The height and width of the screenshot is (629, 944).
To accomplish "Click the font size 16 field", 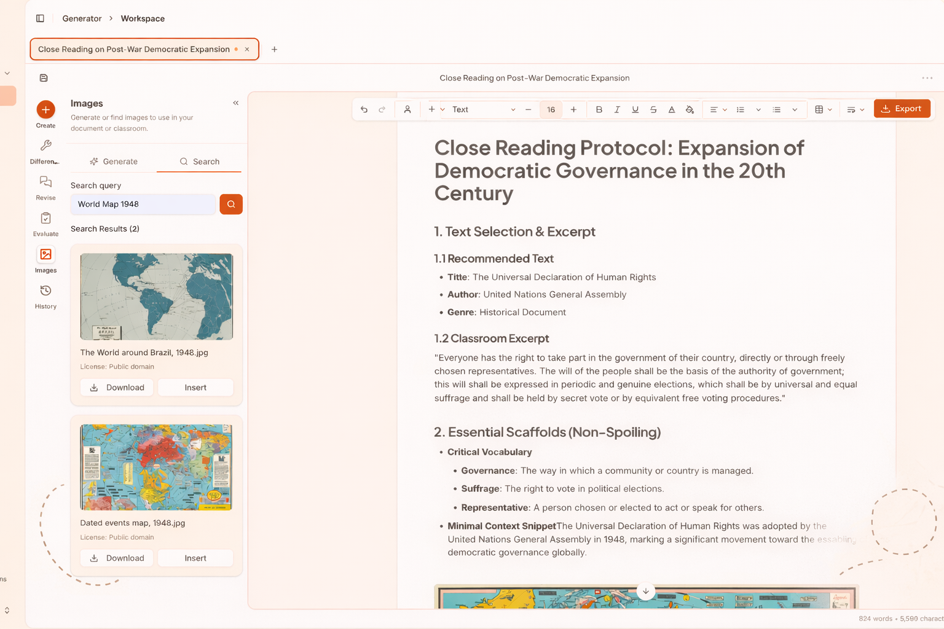I will click(551, 109).
